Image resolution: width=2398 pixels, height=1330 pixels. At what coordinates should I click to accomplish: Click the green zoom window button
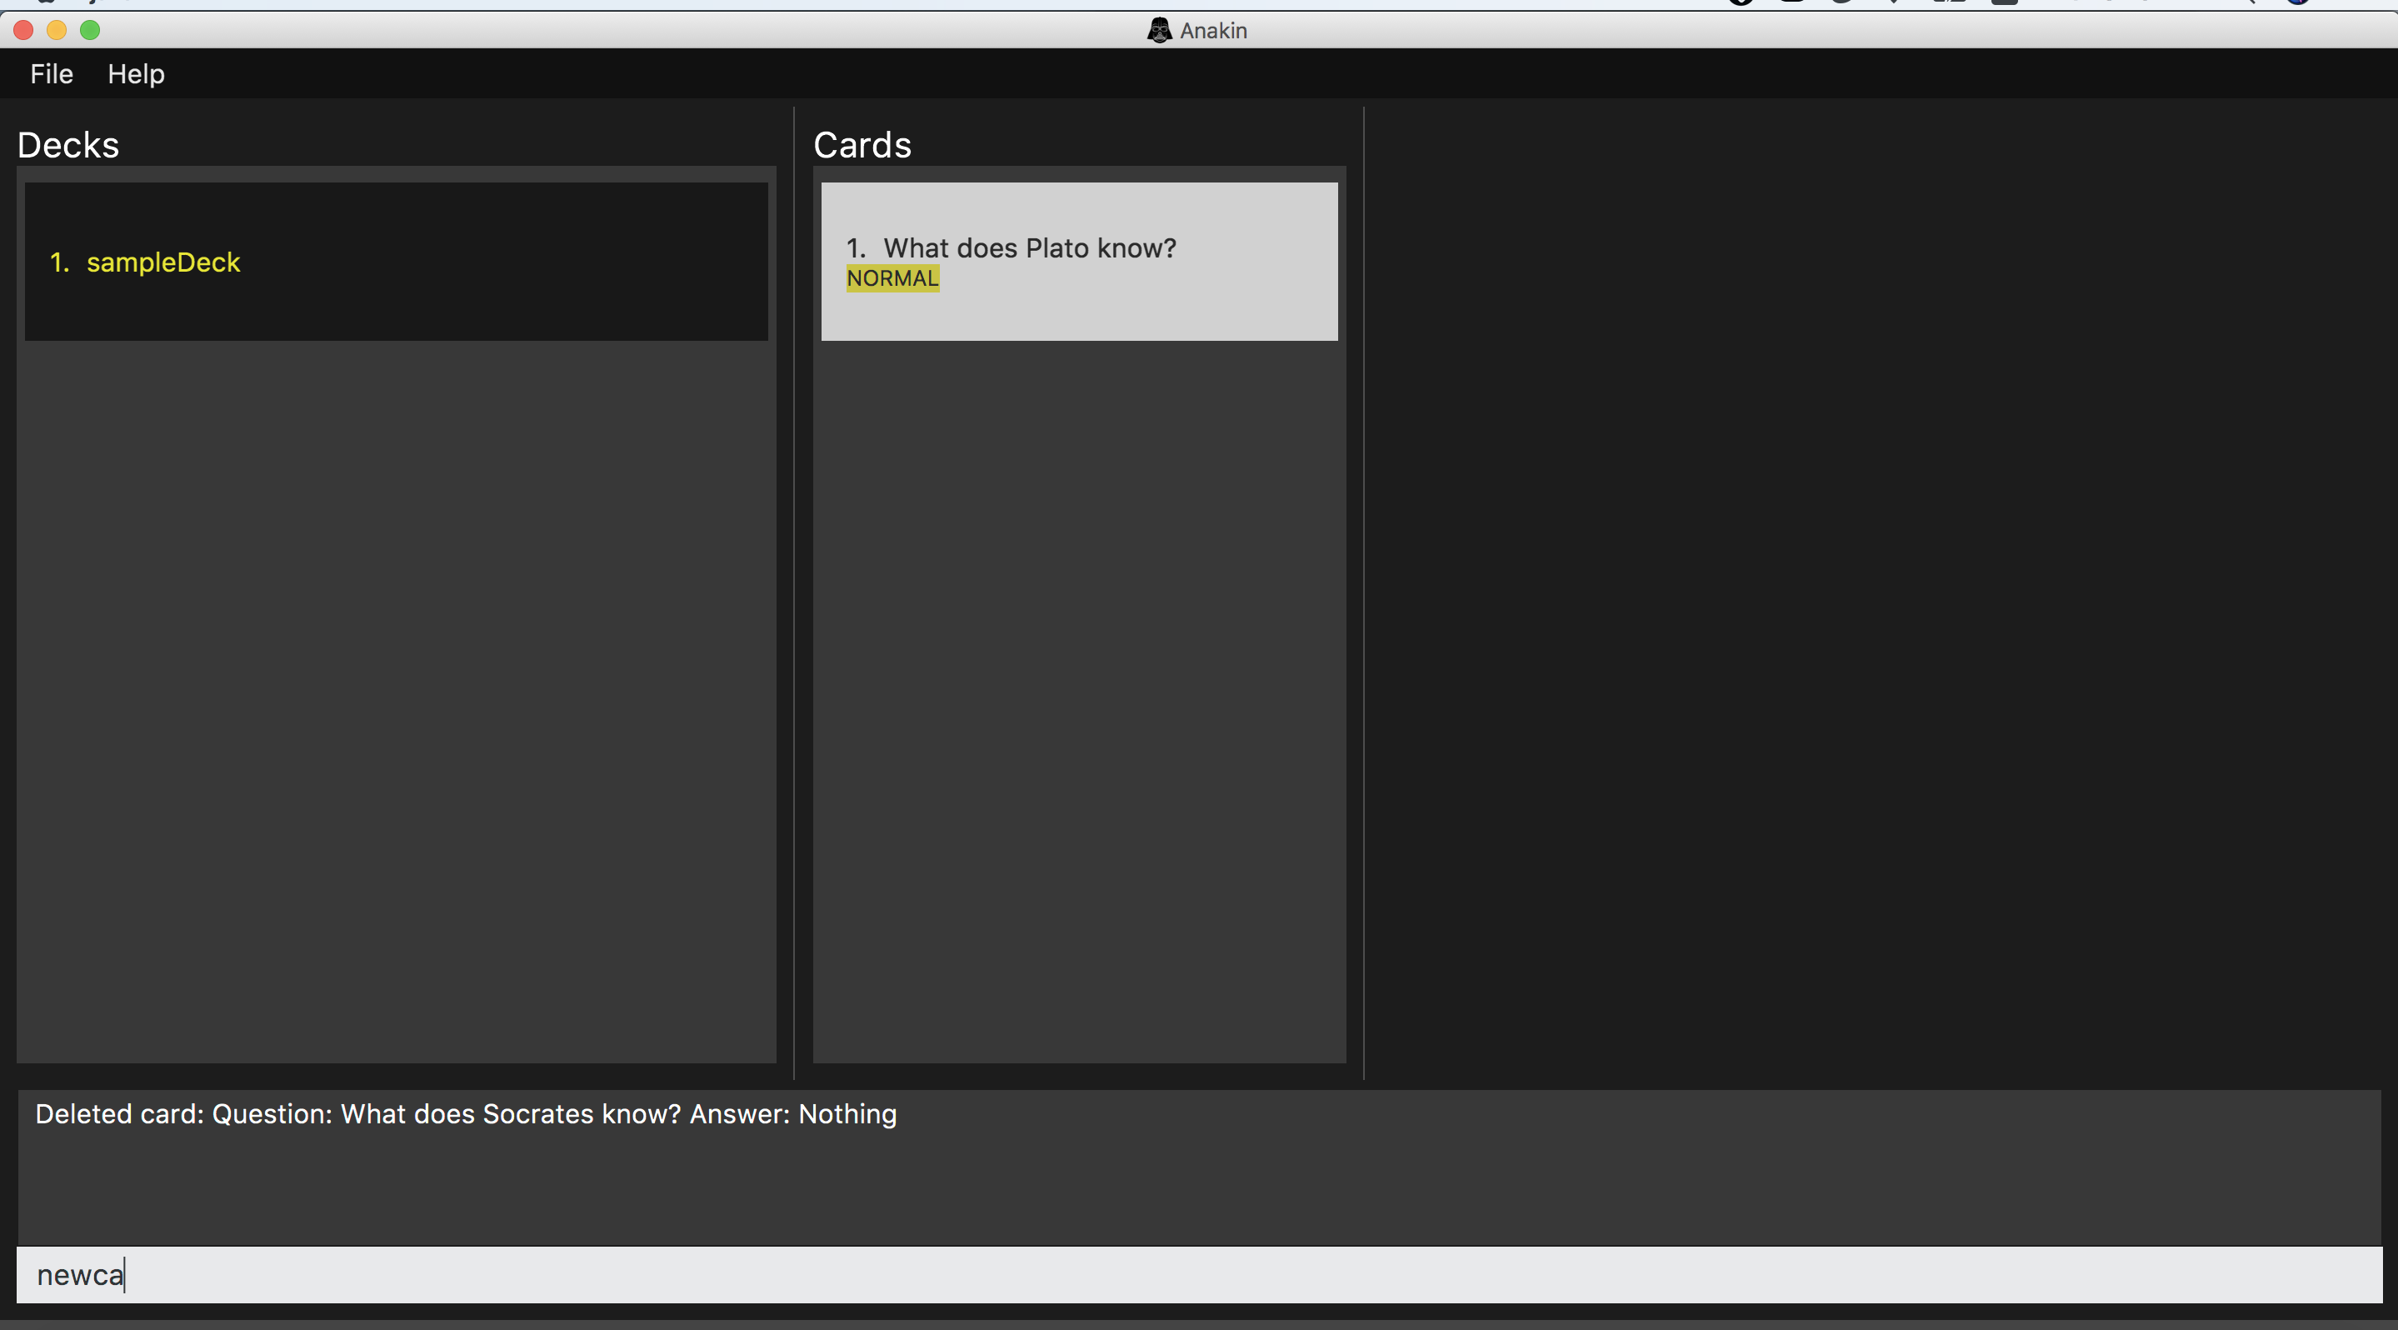[90, 30]
